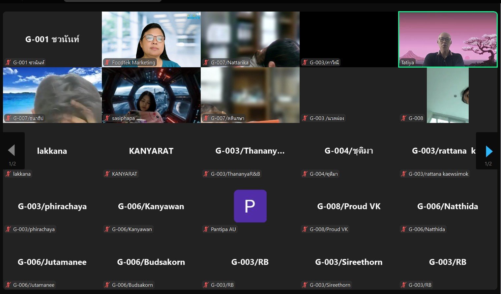The height and width of the screenshot is (294, 501).
Task: Click muted mic icon beside Pantipa AU
Action: click(x=206, y=229)
